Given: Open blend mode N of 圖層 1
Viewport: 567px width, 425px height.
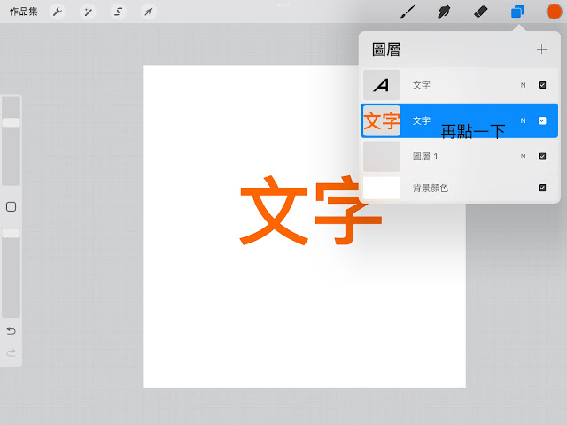Looking at the screenshot, I should (x=523, y=156).
